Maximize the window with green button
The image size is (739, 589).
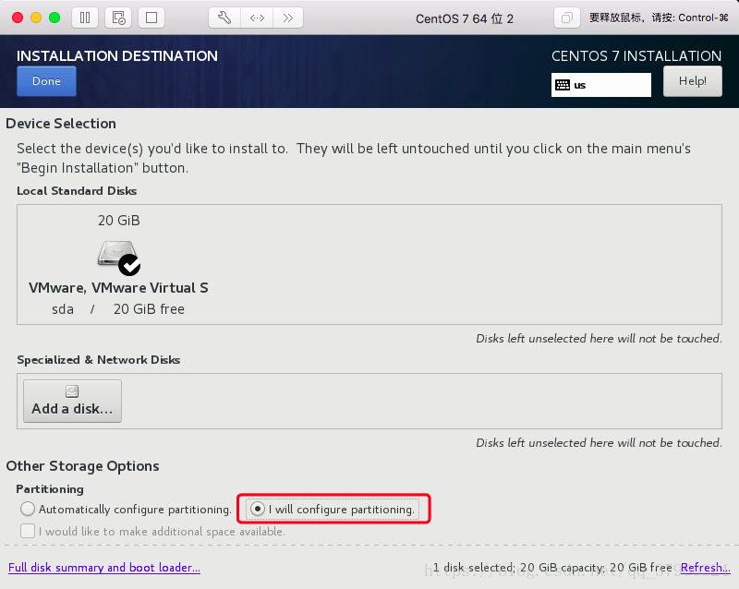(x=55, y=18)
